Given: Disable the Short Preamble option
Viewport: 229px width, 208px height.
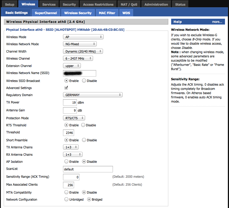Looking at the screenshot, I should tap(84, 140).
